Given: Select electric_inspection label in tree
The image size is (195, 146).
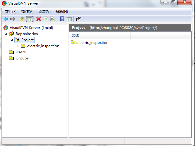Looking at the screenshot, I should tap(43, 46).
